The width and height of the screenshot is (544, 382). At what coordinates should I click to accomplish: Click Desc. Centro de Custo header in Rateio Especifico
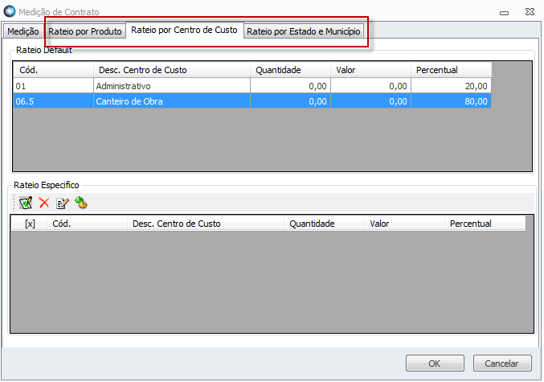[206, 224]
